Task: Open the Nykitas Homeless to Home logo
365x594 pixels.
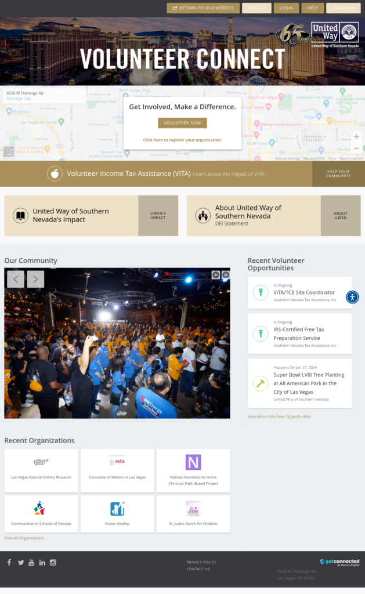Action: 193,462
